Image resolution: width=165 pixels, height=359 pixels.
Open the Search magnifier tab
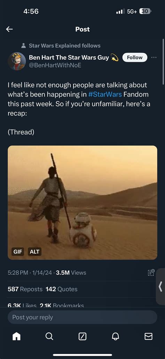click(x=49, y=336)
